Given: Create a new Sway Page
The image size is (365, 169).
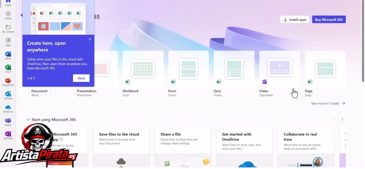Looking at the screenshot, I should click(325, 74).
